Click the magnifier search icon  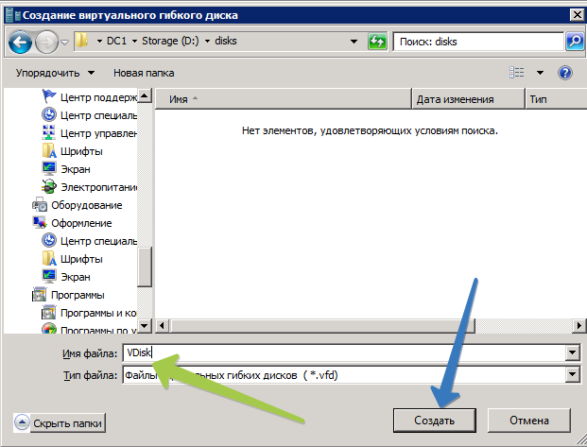point(575,42)
